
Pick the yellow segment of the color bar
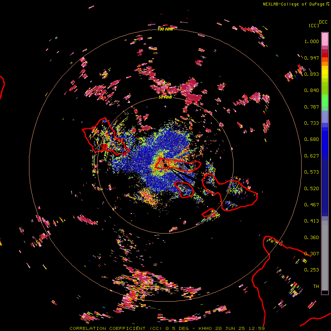tap(325, 72)
